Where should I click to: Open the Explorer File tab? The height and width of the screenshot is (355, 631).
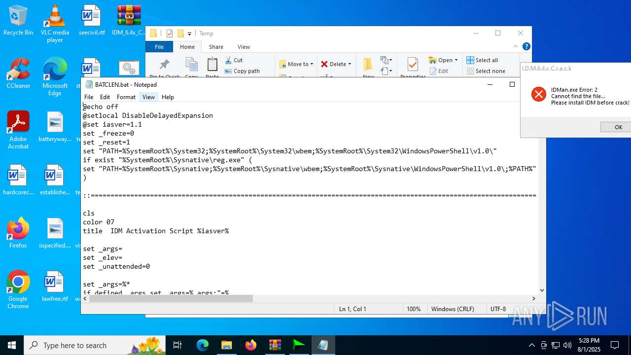[x=159, y=47]
